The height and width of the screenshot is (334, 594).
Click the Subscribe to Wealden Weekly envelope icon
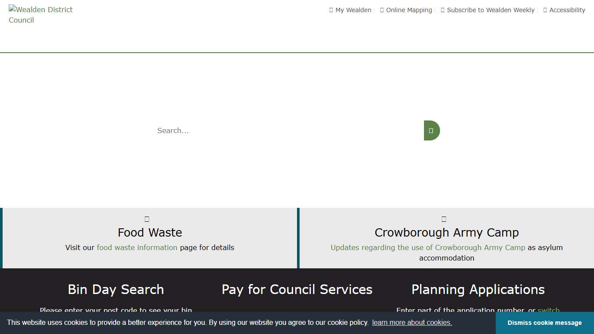442,10
